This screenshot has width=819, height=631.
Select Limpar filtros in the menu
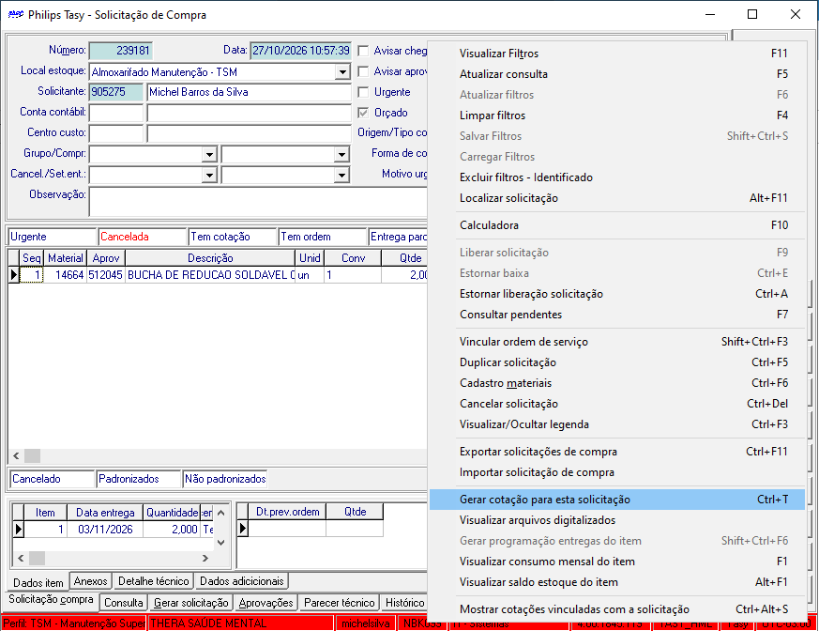point(617,115)
